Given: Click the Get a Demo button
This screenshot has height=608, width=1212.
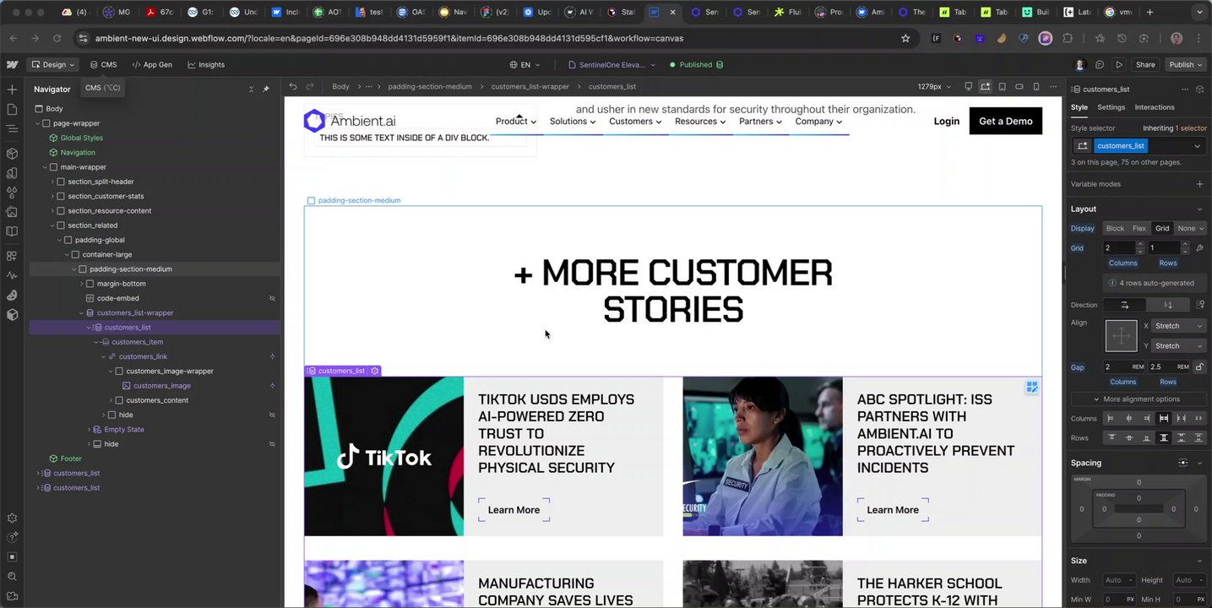Looking at the screenshot, I should (x=1005, y=121).
